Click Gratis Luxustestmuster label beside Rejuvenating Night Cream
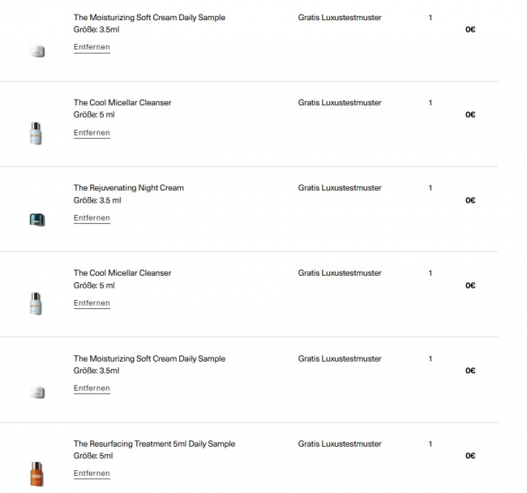Image resolution: width=527 pixels, height=493 pixels. (339, 188)
